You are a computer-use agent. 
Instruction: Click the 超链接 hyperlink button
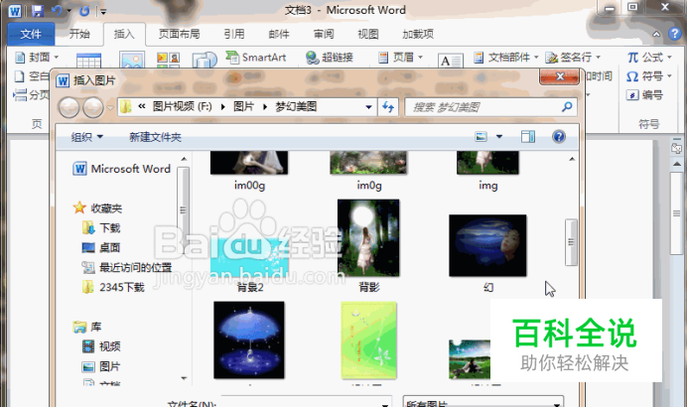(330, 57)
